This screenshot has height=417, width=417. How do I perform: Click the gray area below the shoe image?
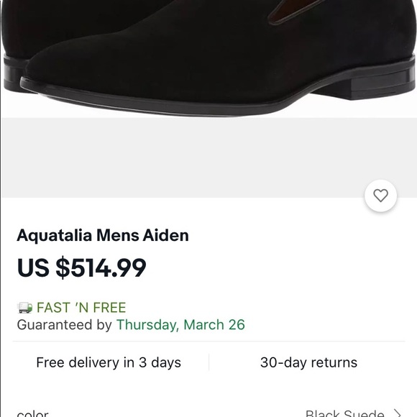(x=208, y=157)
